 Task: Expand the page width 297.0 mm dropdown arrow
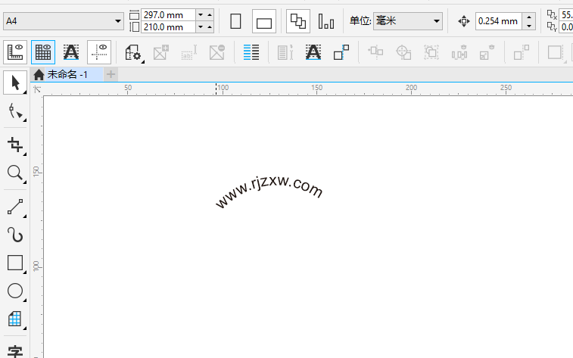[x=200, y=14]
